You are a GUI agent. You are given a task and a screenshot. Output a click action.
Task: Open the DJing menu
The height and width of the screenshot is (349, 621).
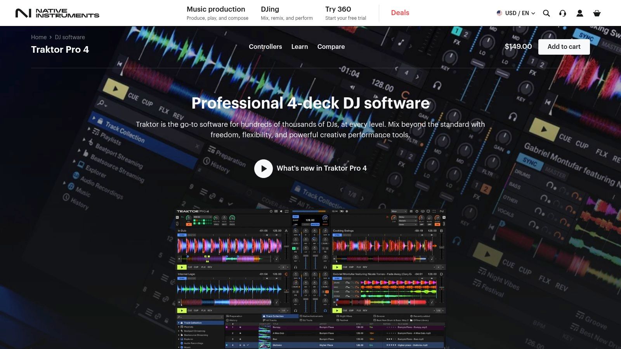click(x=287, y=13)
